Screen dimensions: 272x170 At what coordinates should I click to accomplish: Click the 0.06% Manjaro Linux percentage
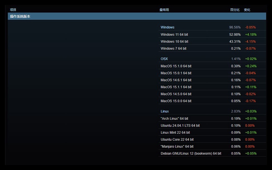click(x=236, y=146)
